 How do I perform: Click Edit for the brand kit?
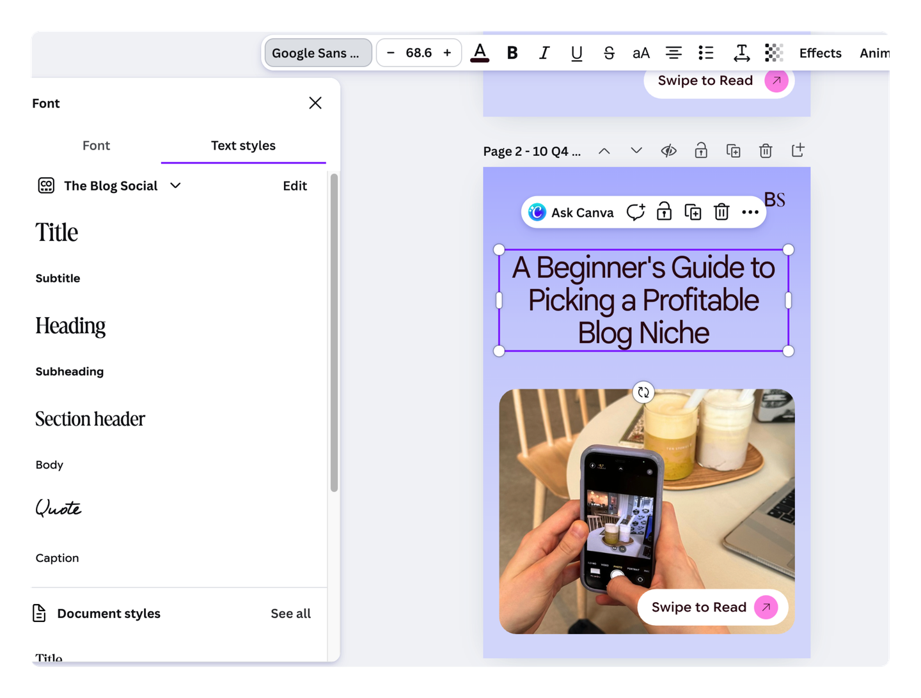pyautogui.click(x=295, y=186)
